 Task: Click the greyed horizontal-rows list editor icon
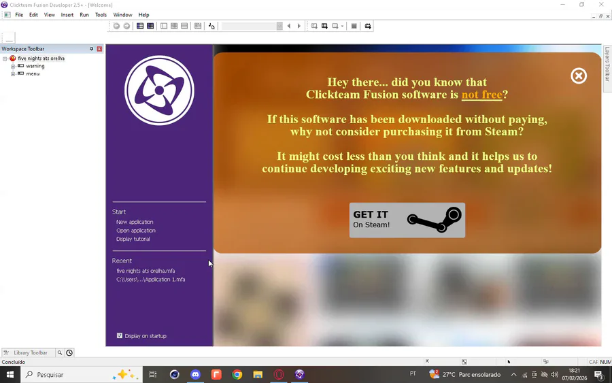coord(184,26)
